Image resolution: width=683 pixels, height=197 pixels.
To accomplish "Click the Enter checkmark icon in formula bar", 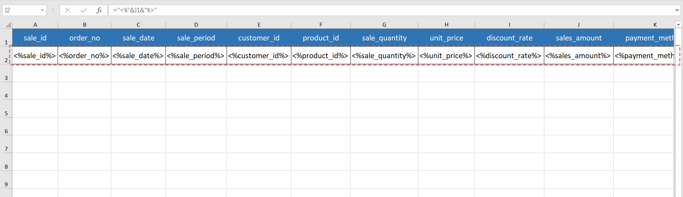I will 84,10.
